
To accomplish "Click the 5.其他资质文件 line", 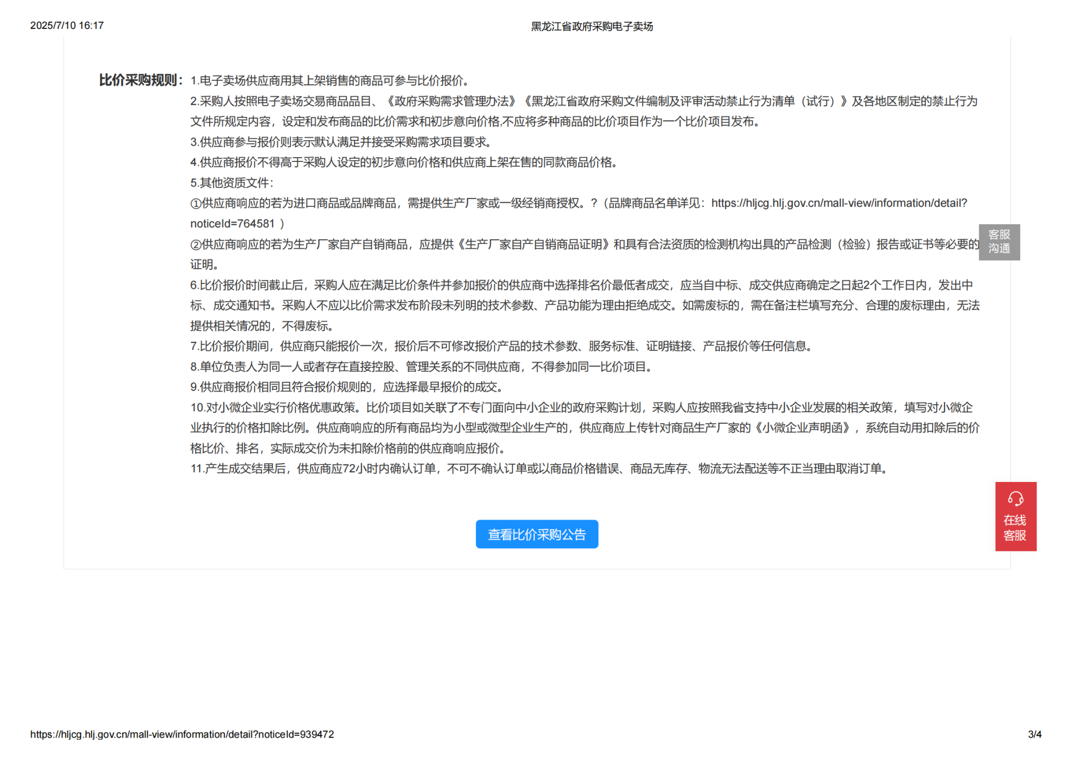I will pyautogui.click(x=232, y=183).
